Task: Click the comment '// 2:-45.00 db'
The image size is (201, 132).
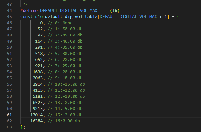Action: [x=65, y=35]
